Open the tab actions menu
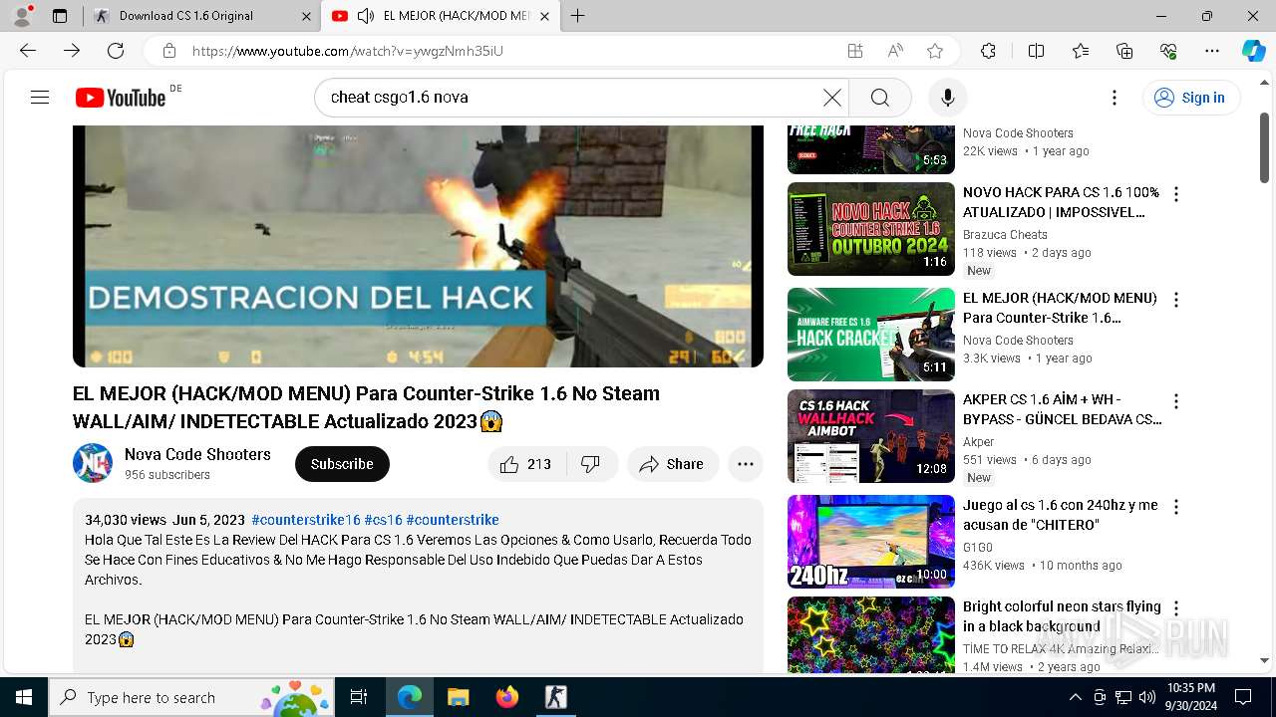 [x=60, y=16]
